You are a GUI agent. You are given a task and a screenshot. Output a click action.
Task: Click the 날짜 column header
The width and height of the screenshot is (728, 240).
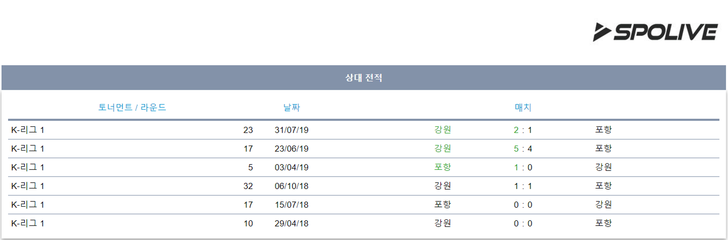tap(292, 107)
